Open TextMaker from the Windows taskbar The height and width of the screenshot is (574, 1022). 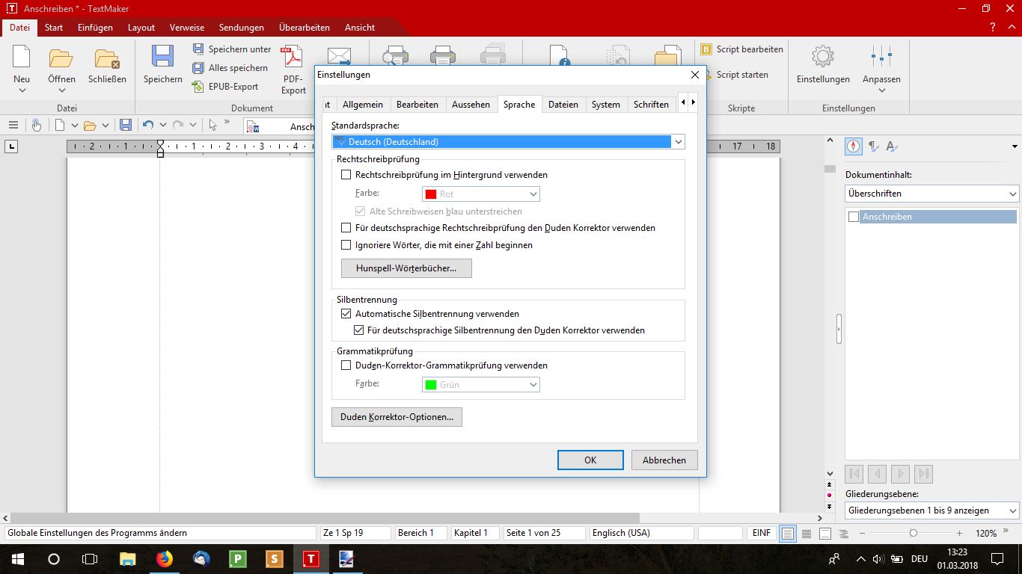[x=310, y=558]
